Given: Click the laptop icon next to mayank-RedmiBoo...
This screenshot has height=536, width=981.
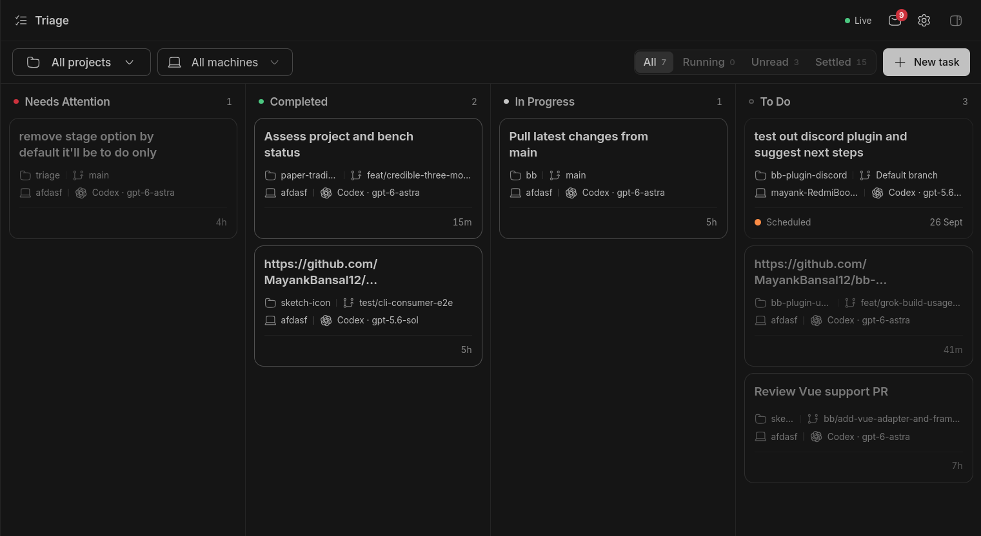Looking at the screenshot, I should pyautogui.click(x=760, y=193).
